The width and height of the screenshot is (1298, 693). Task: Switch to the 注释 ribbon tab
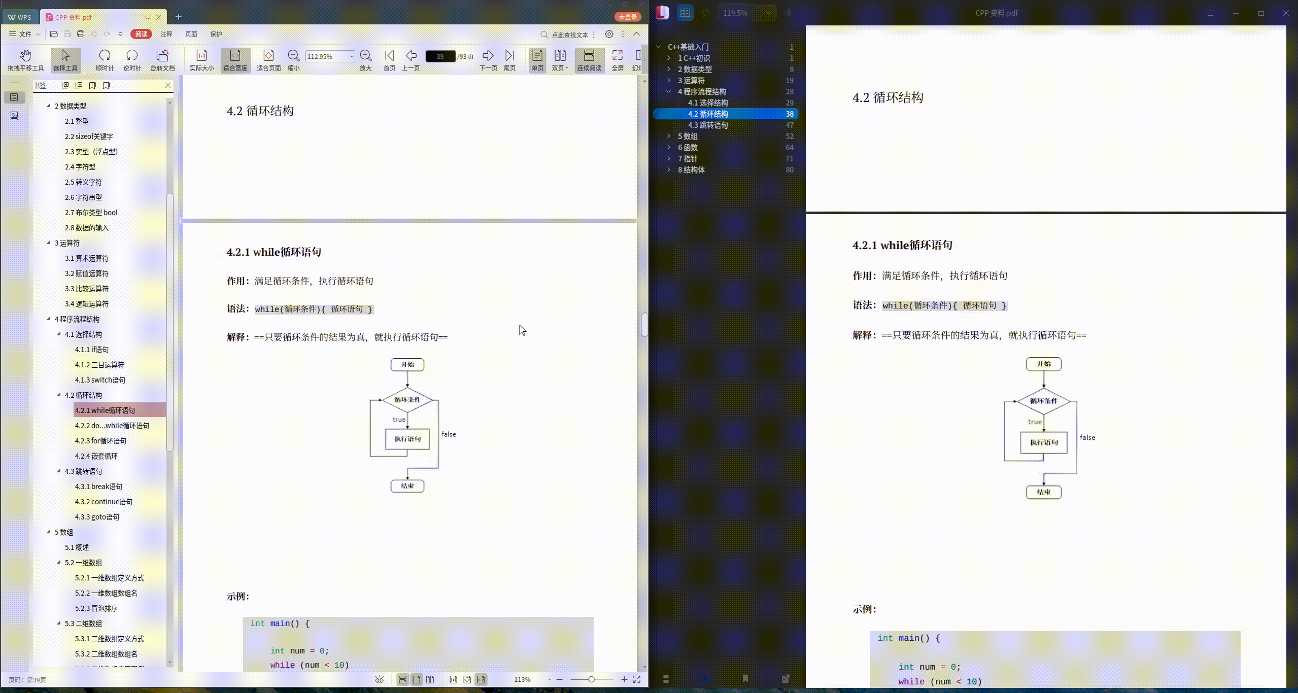point(166,34)
